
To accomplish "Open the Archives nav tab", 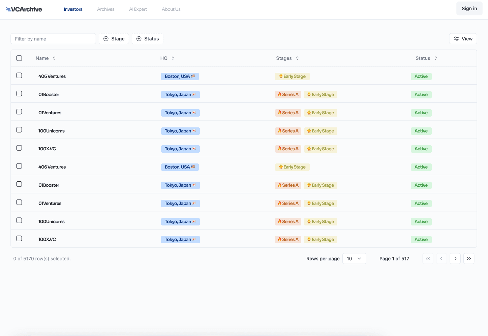I will [x=106, y=9].
